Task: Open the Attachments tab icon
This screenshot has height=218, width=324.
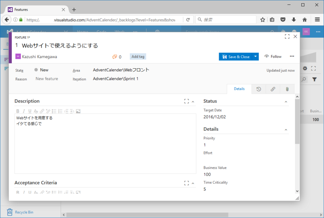Action: pos(287,89)
